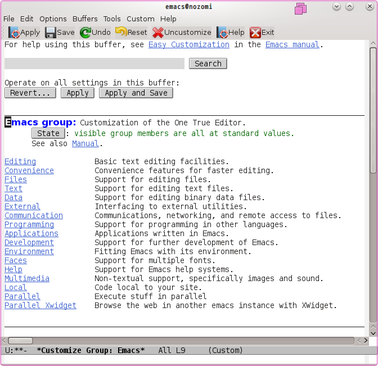Open the Tools menu
The image size is (378, 366).
(112, 19)
